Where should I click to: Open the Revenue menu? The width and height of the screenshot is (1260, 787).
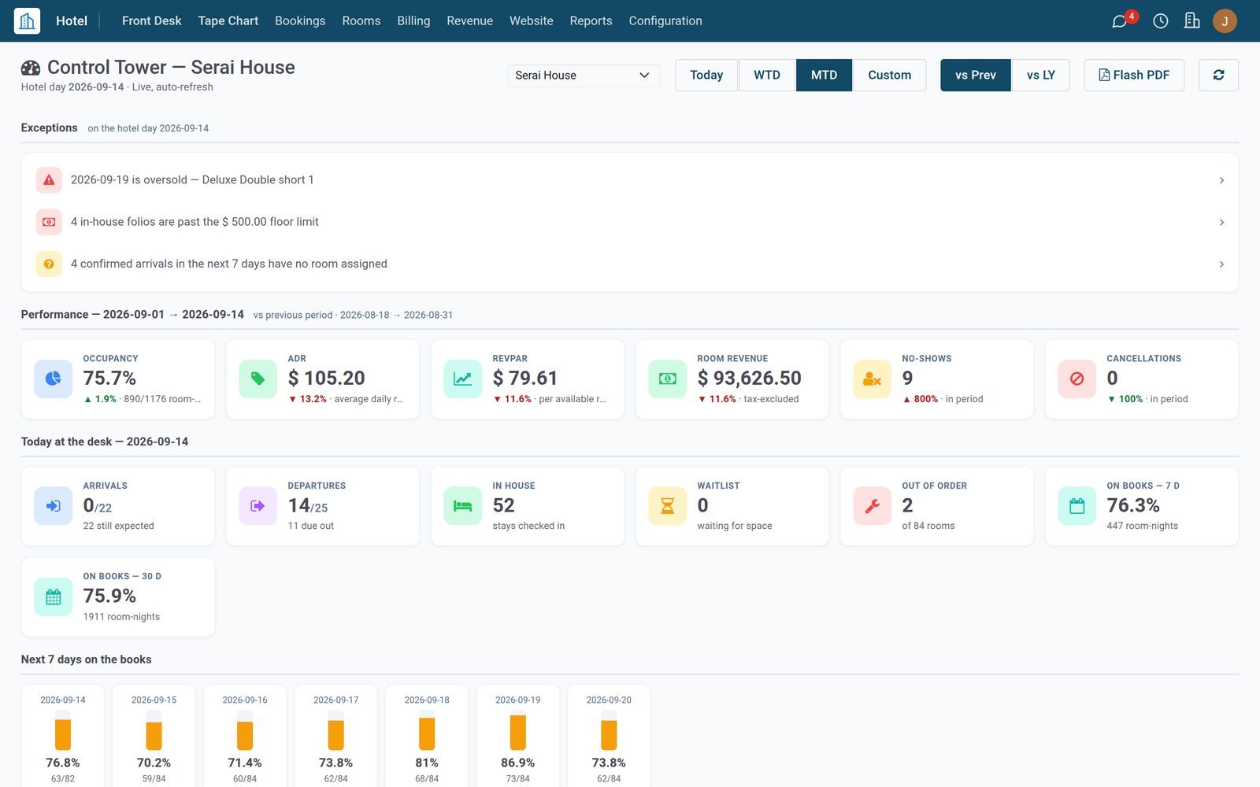coord(469,20)
